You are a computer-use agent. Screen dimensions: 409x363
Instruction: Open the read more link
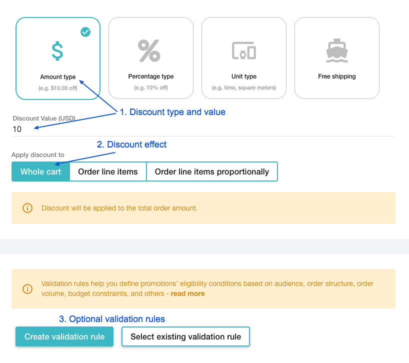pyautogui.click(x=187, y=293)
